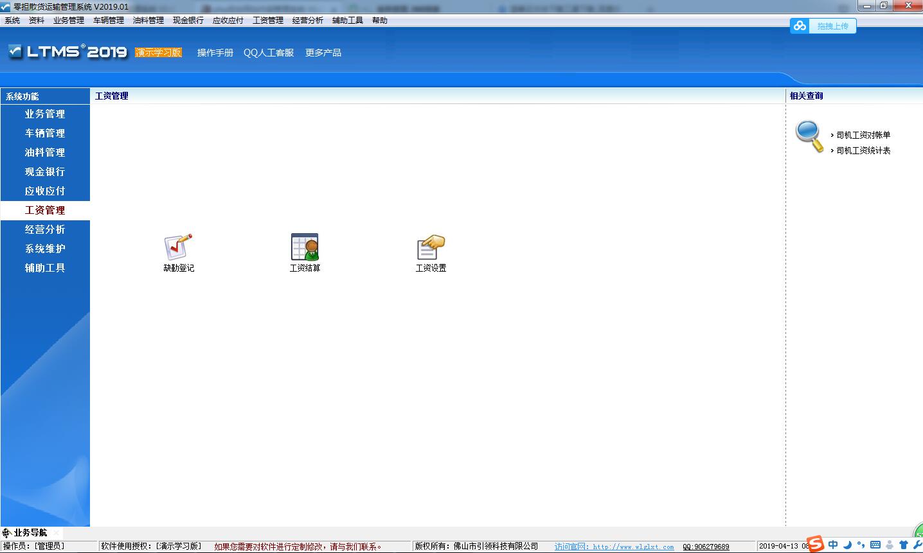Click the 业务导航 tab icon

coord(6,532)
